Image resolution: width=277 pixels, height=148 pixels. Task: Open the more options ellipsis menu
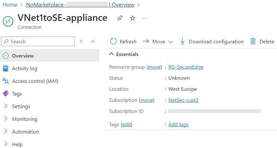point(145,18)
